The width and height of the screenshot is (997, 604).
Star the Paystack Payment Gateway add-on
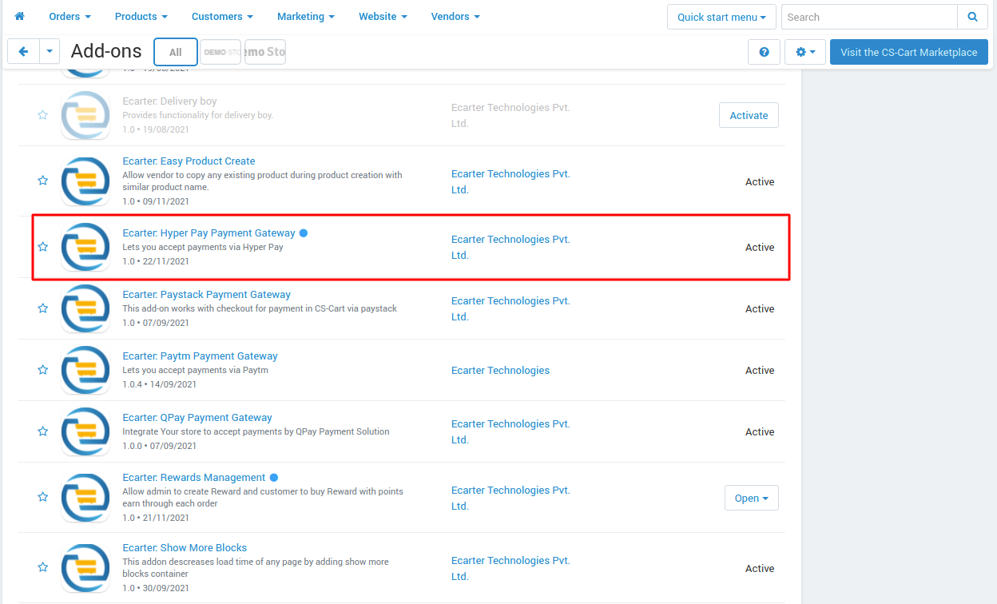coord(43,308)
